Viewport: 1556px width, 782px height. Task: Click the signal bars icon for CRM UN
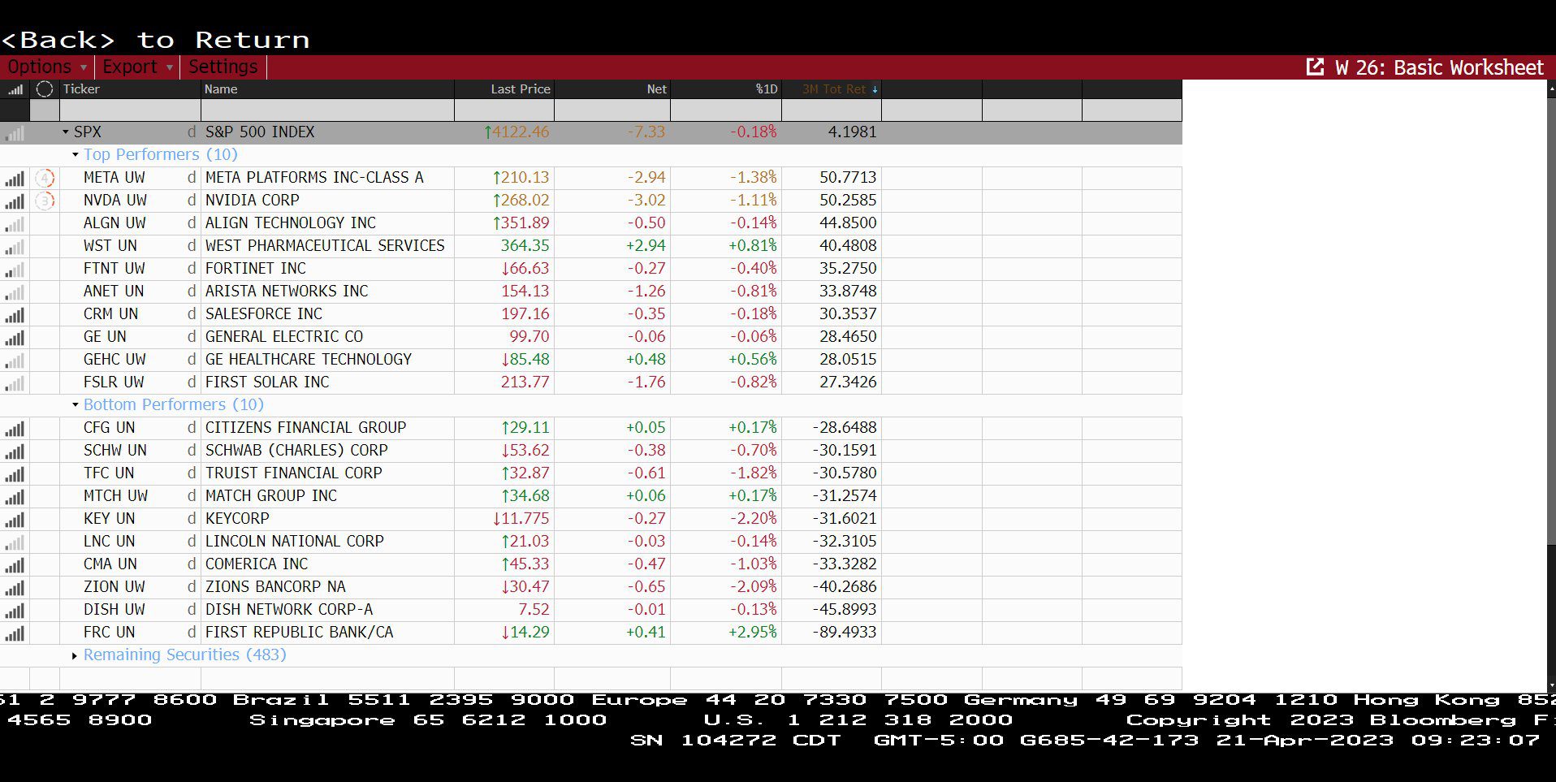[x=15, y=314]
